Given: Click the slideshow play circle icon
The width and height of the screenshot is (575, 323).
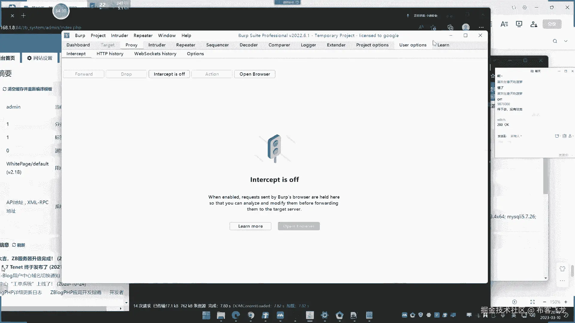Looking at the screenshot, I should tap(515, 302).
